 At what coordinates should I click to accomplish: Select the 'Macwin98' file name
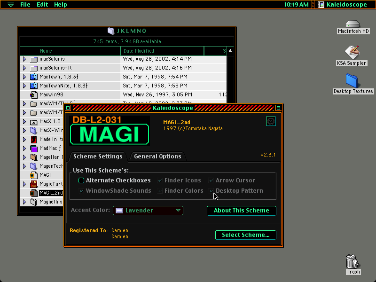click(51, 95)
